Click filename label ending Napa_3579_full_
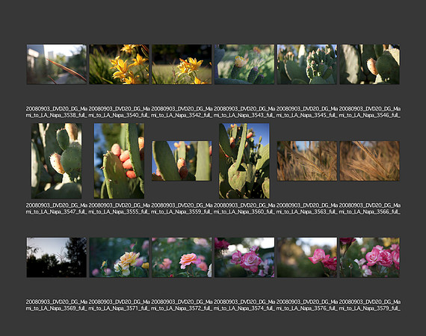 coord(369,305)
